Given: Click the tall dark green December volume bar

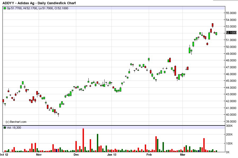Looking at the screenshot, I should coord(98,143).
